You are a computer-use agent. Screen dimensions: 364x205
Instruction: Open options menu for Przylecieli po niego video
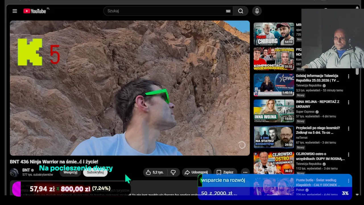pyautogui.click(x=348, y=128)
